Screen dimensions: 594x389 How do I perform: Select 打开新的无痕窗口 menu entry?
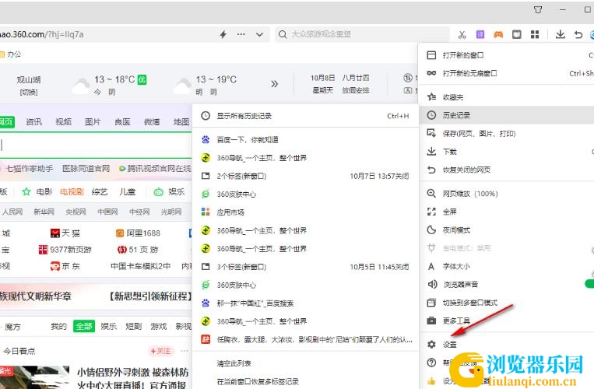click(x=507, y=73)
